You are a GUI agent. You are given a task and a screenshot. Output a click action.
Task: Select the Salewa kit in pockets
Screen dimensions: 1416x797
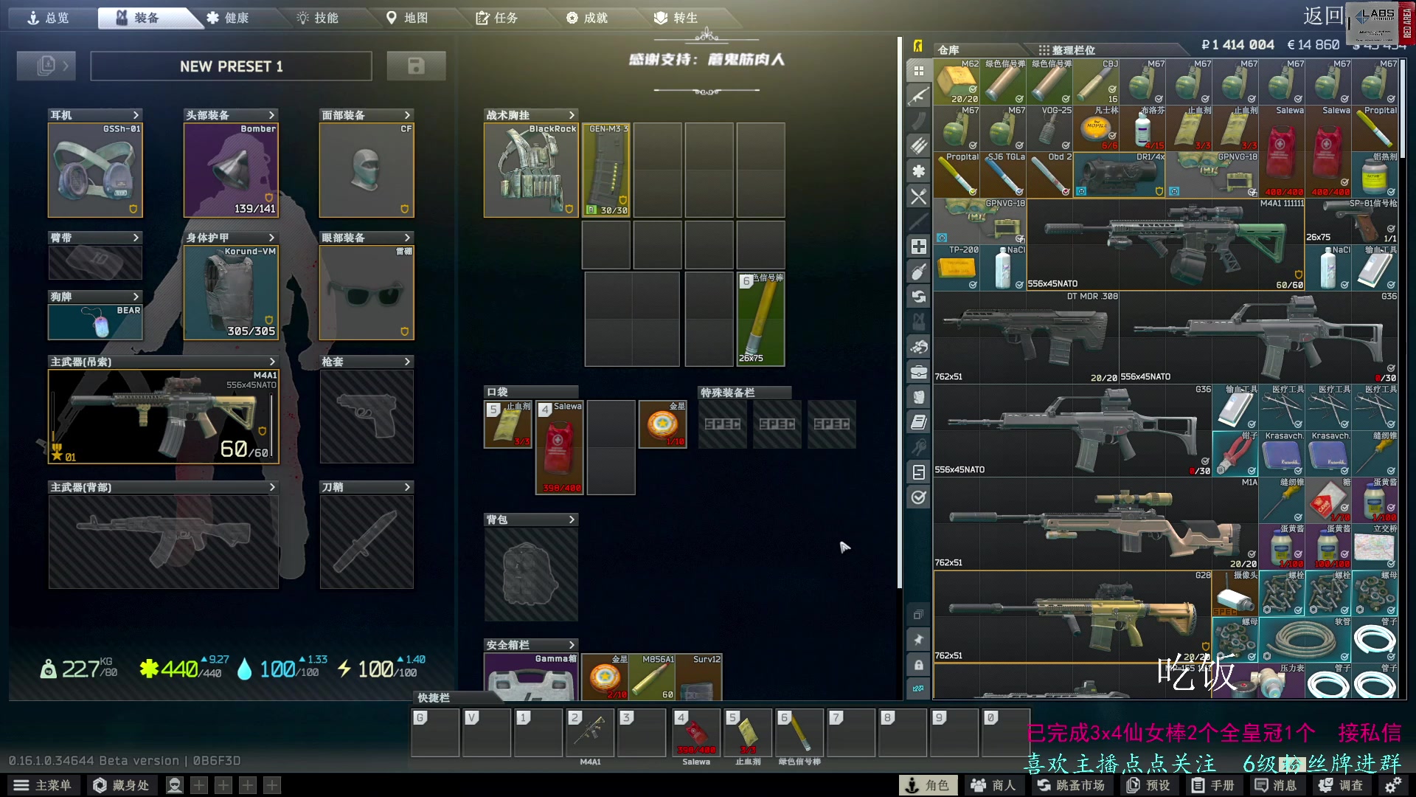coord(560,447)
